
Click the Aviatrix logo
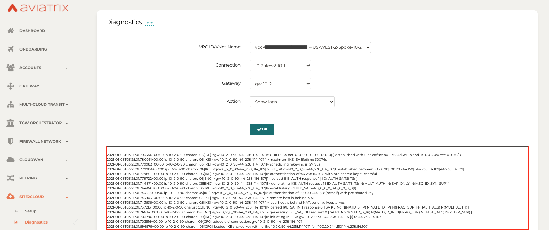[x=38, y=8]
